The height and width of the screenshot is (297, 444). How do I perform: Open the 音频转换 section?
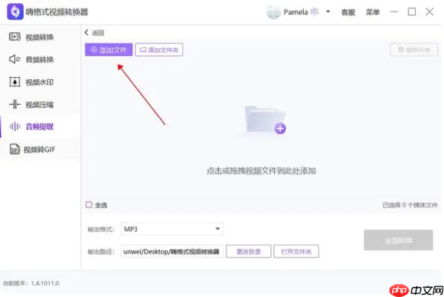coord(40,60)
